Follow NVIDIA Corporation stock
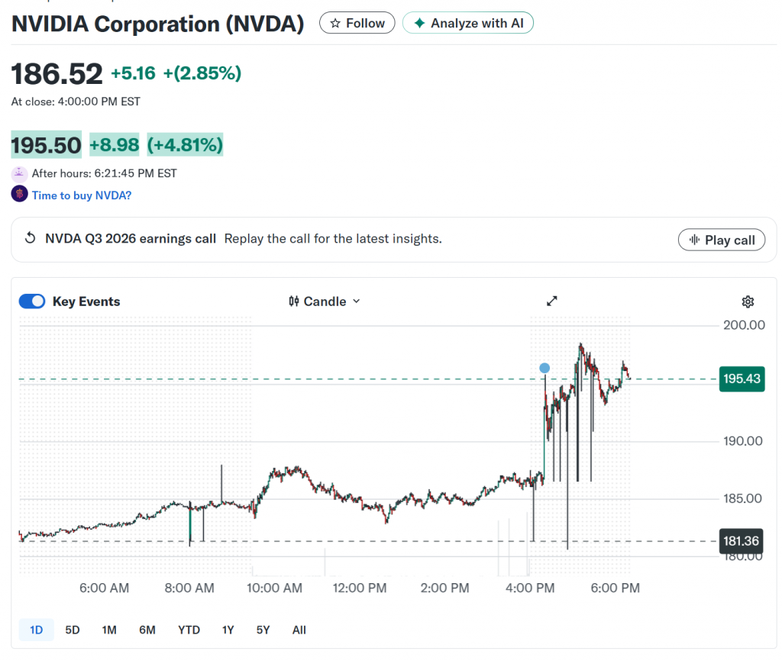782x661 pixels. click(357, 23)
